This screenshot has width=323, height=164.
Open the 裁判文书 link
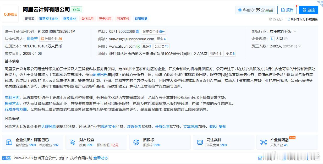(x=108, y=127)
